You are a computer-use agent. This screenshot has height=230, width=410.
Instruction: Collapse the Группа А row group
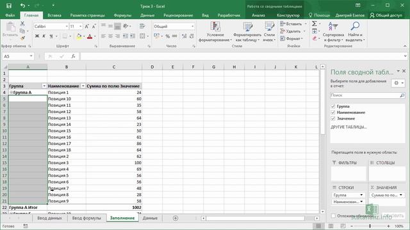12,92
